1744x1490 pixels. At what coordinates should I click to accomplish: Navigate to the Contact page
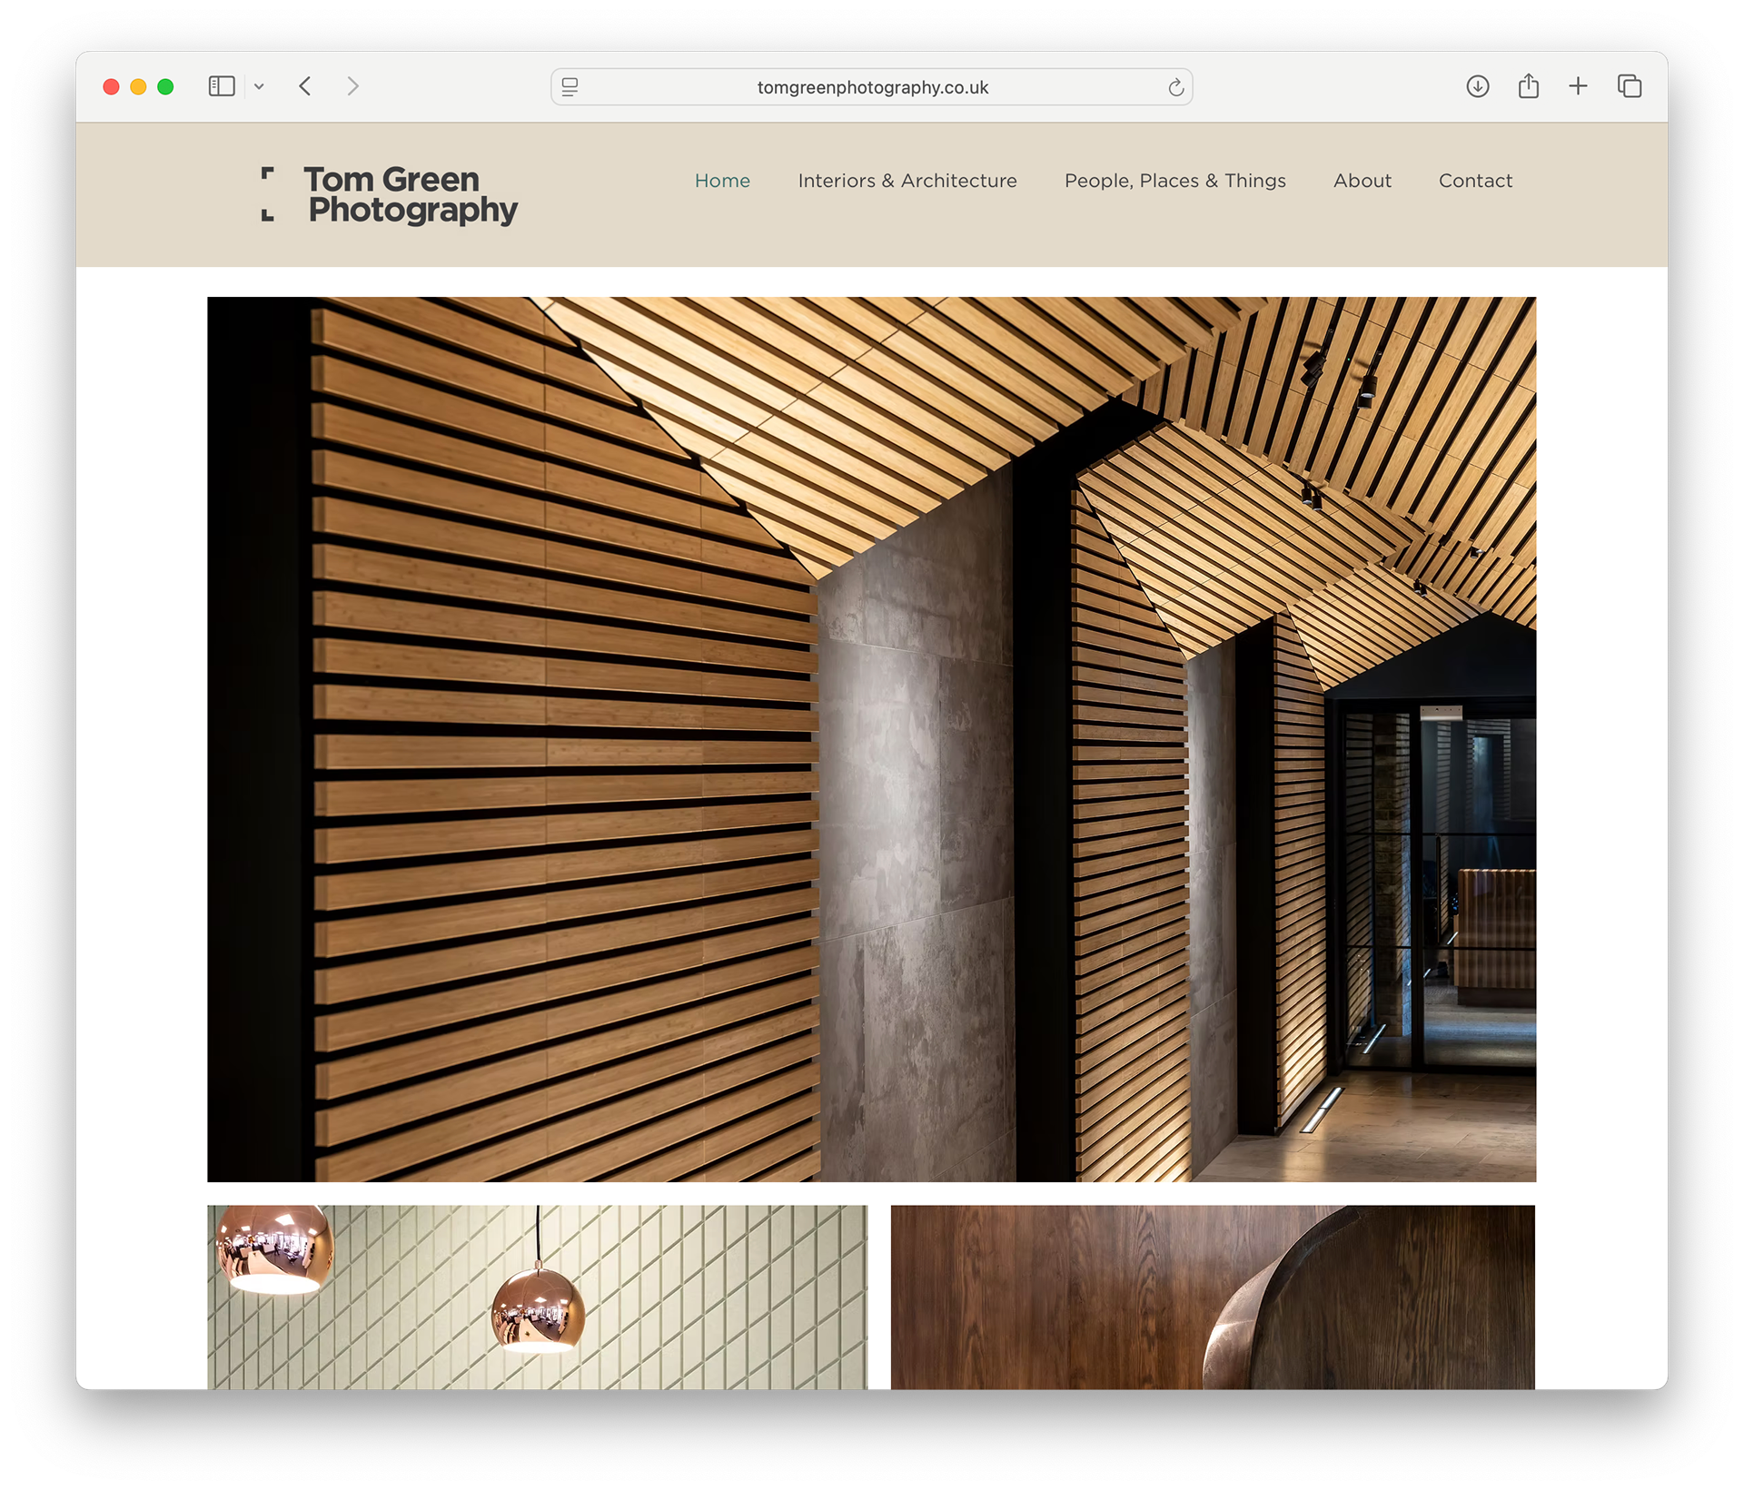tap(1475, 181)
